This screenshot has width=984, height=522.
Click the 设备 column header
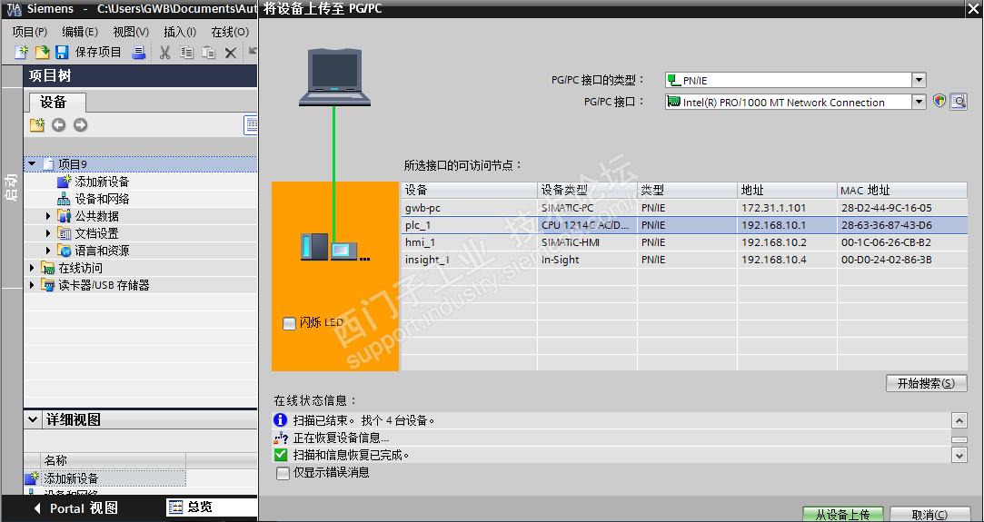(470, 190)
